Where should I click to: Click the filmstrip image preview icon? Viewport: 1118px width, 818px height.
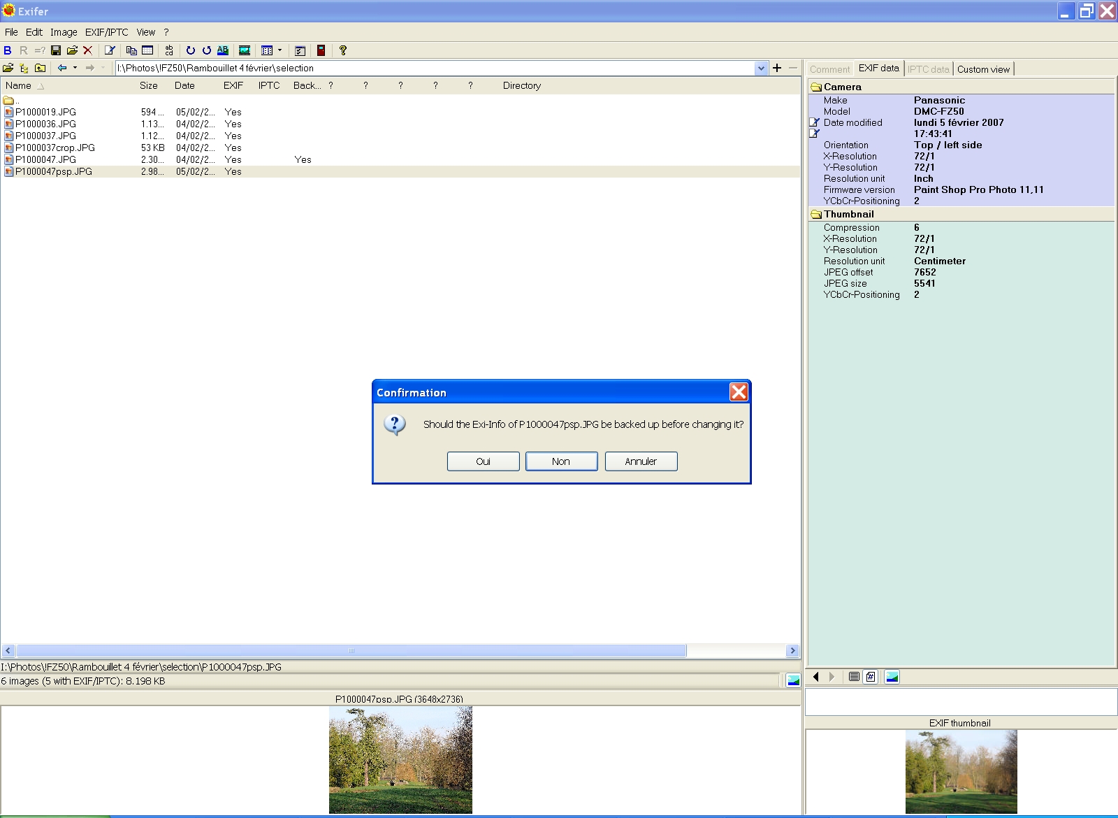(x=245, y=50)
